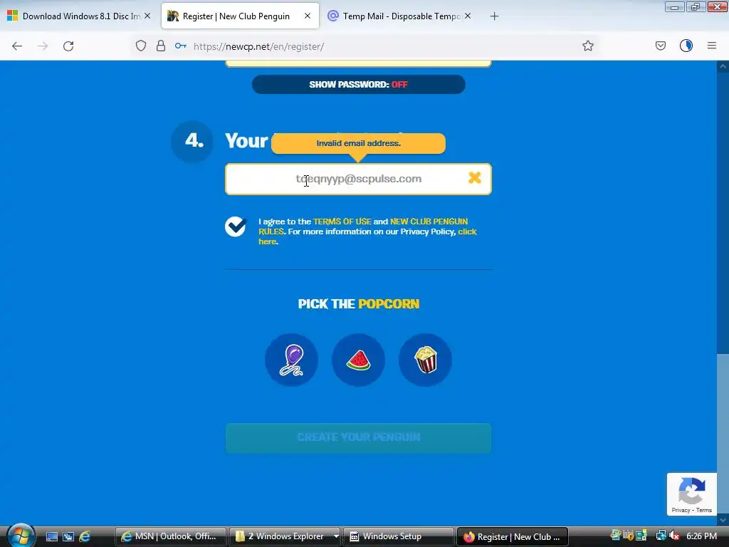Open Firefox account circle icon
This screenshot has height=547, width=729.
point(686,46)
